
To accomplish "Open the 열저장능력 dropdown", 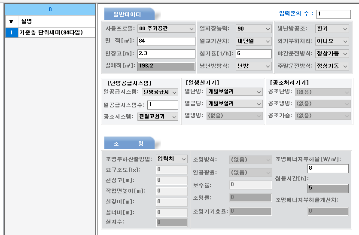I will (253, 29).
